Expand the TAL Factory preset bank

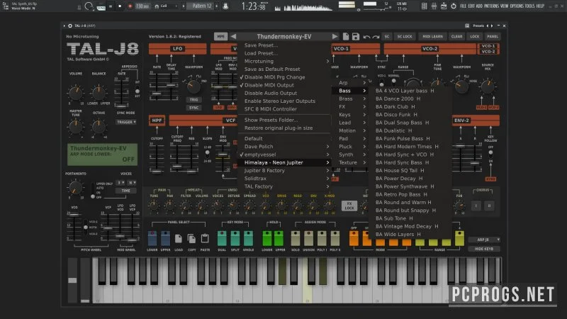pos(284,186)
